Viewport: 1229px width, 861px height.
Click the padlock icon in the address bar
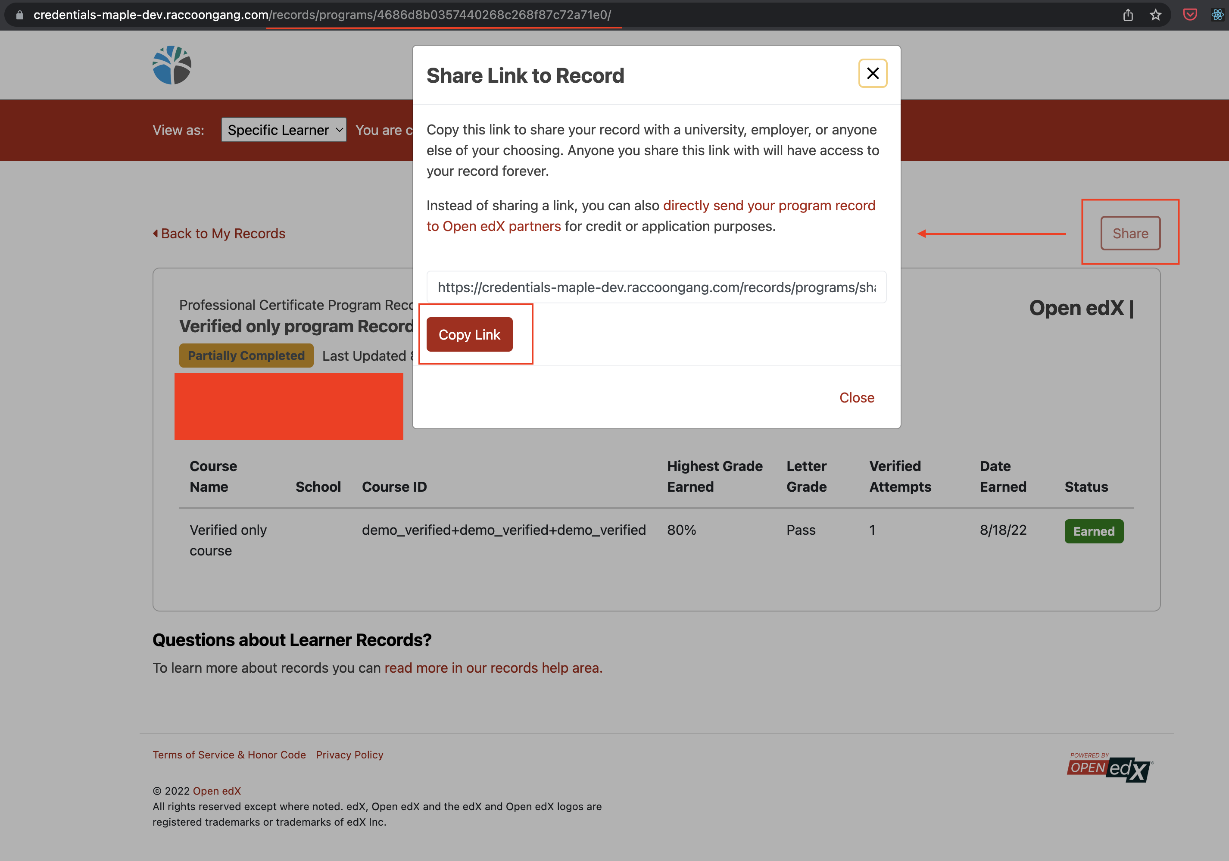pyautogui.click(x=19, y=15)
